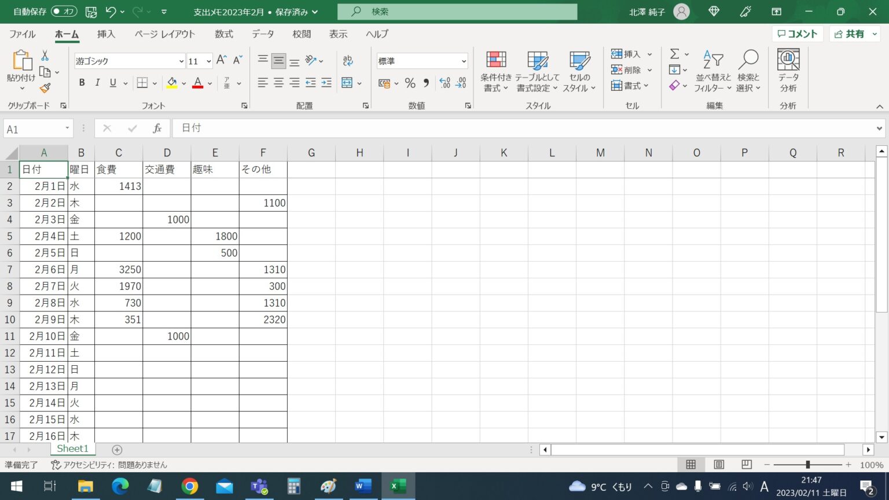Viewport: 889px width, 500px height.
Task: Click the AutoSum sigma icon
Action: tap(674, 54)
